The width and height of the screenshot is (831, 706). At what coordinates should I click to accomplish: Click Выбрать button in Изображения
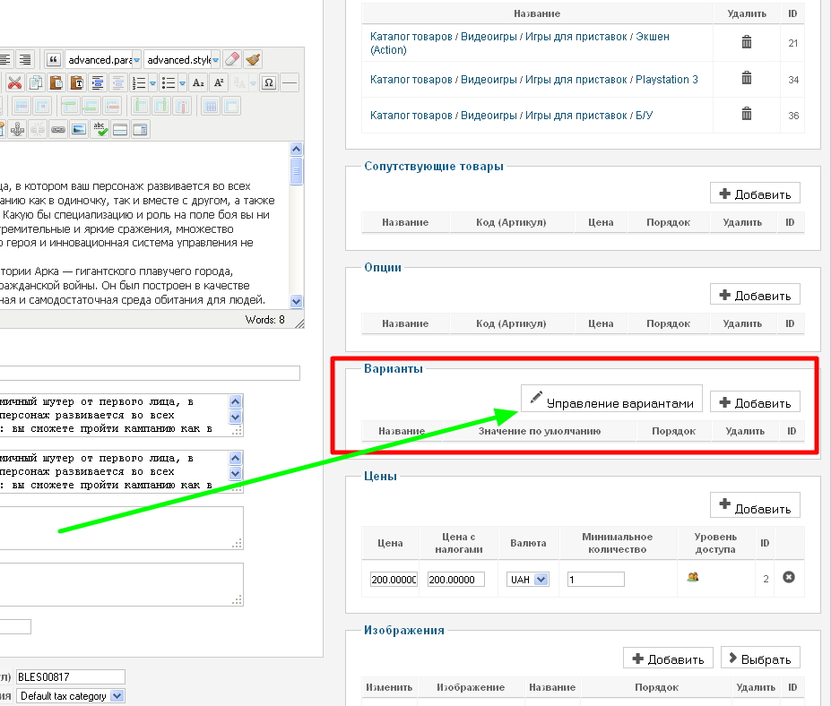pyautogui.click(x=759, y=659)
